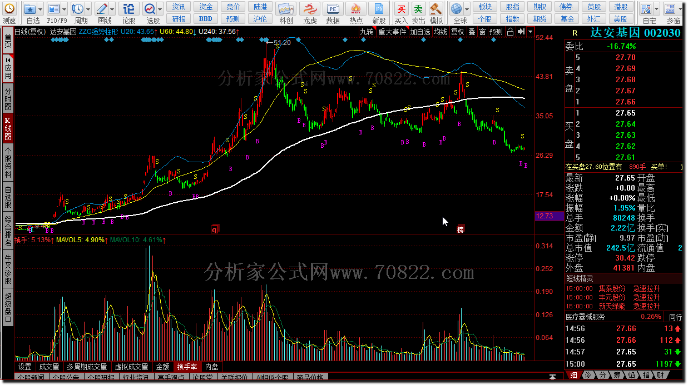Image resolution: width=688 pixels, height=385 pixels.
Task: Expand the 全球 dropdown arrow
Action: coord(467,9)
